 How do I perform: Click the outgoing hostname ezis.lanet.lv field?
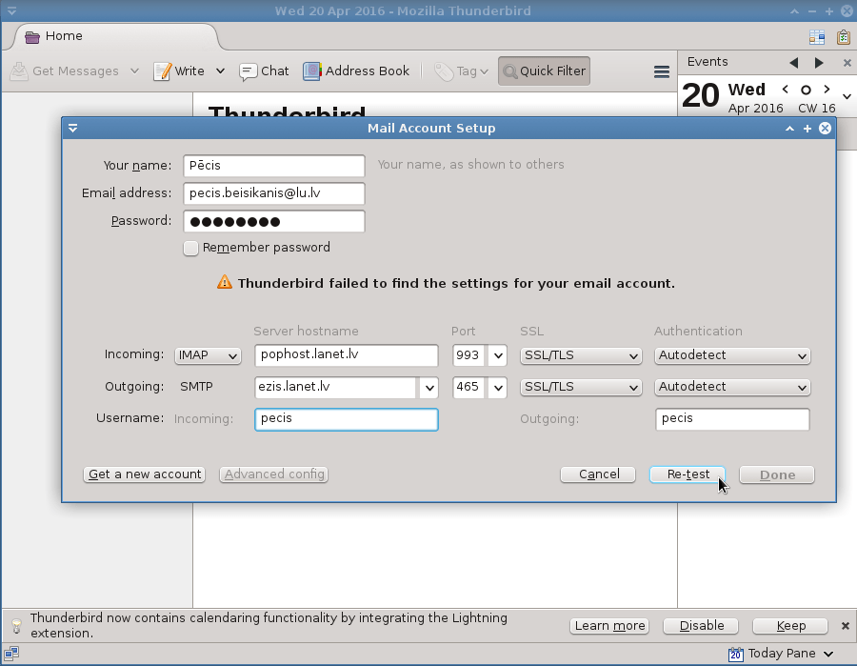coord(336,388)
